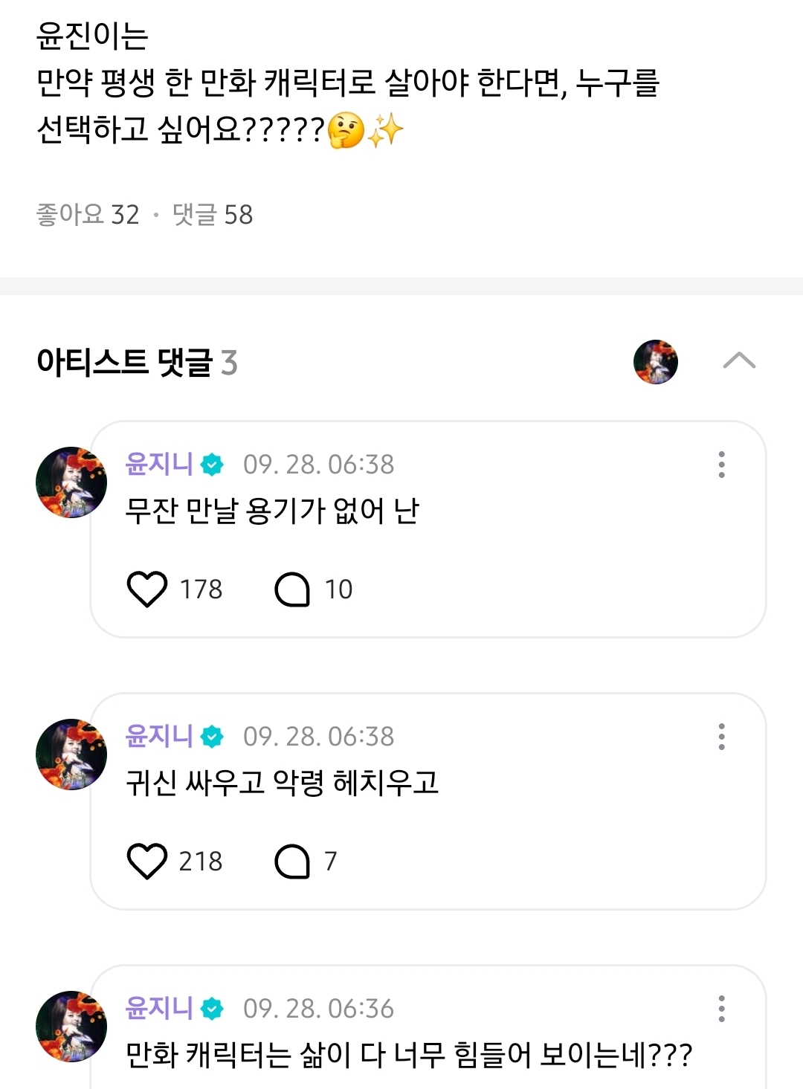This screenshot has height=1089, width=803.
Task: Open profile picture on first comment
Action: click(x=71, y=482)
